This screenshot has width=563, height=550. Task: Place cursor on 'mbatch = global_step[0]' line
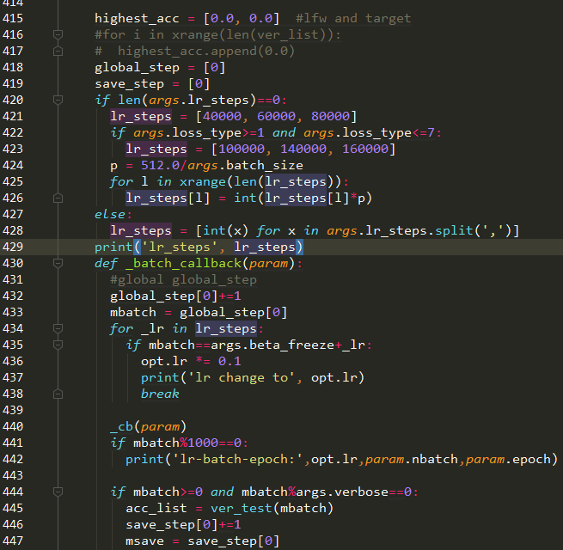point(199,312)
